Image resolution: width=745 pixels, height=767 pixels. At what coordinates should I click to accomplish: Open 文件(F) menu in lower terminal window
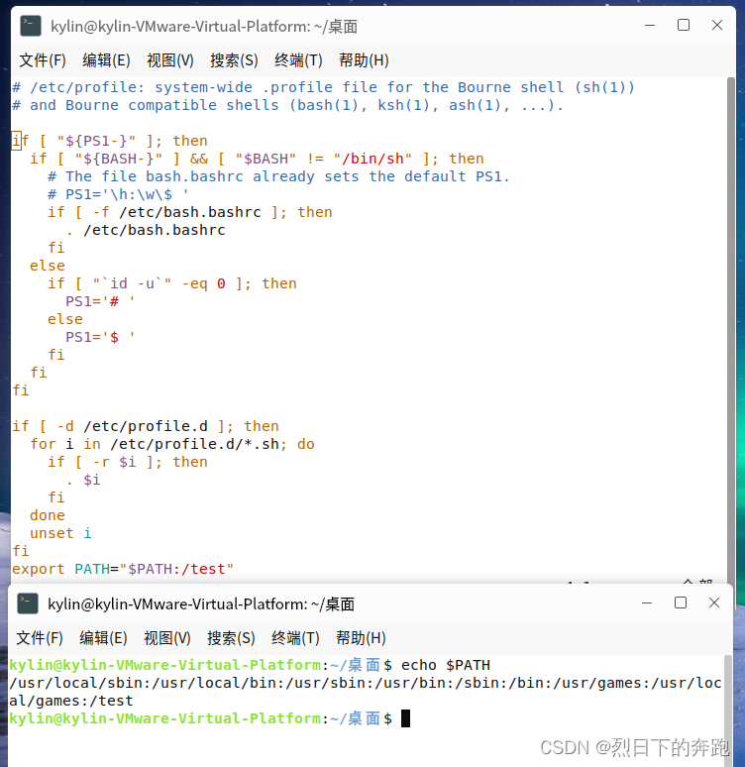tap(40, 638)
